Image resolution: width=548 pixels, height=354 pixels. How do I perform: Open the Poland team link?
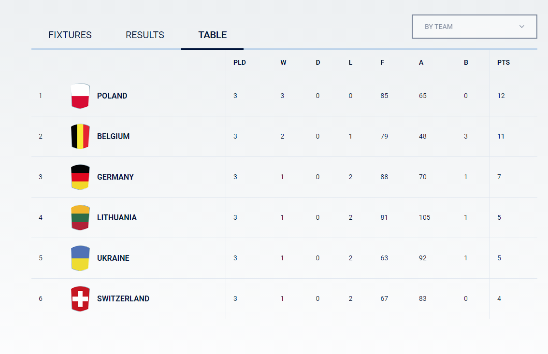tap(112, 96)
